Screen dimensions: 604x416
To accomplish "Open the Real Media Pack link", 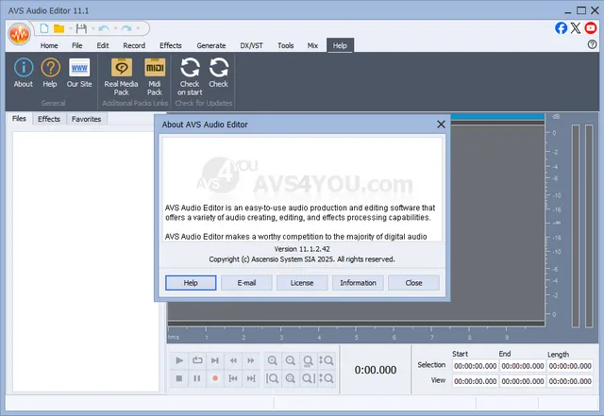I will coord(121,77).
